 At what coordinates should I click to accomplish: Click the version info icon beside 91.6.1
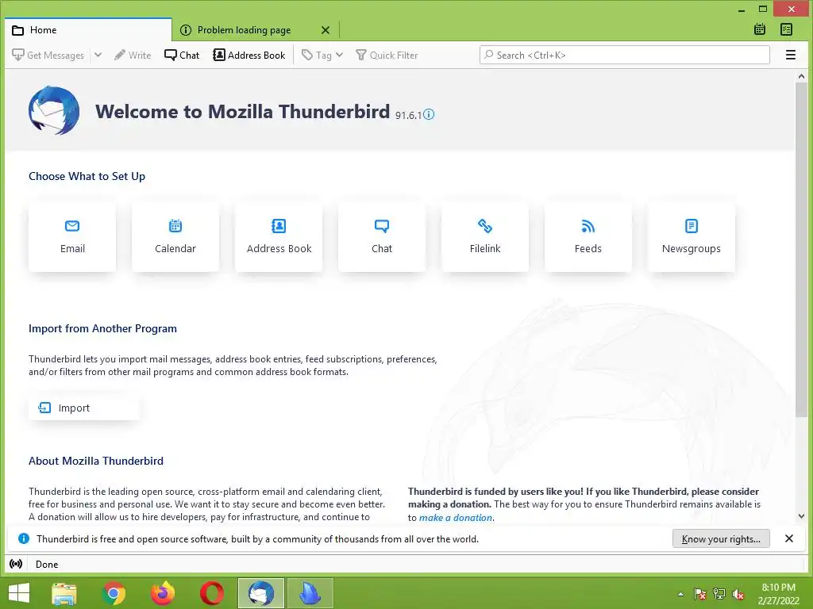(429, 114)
